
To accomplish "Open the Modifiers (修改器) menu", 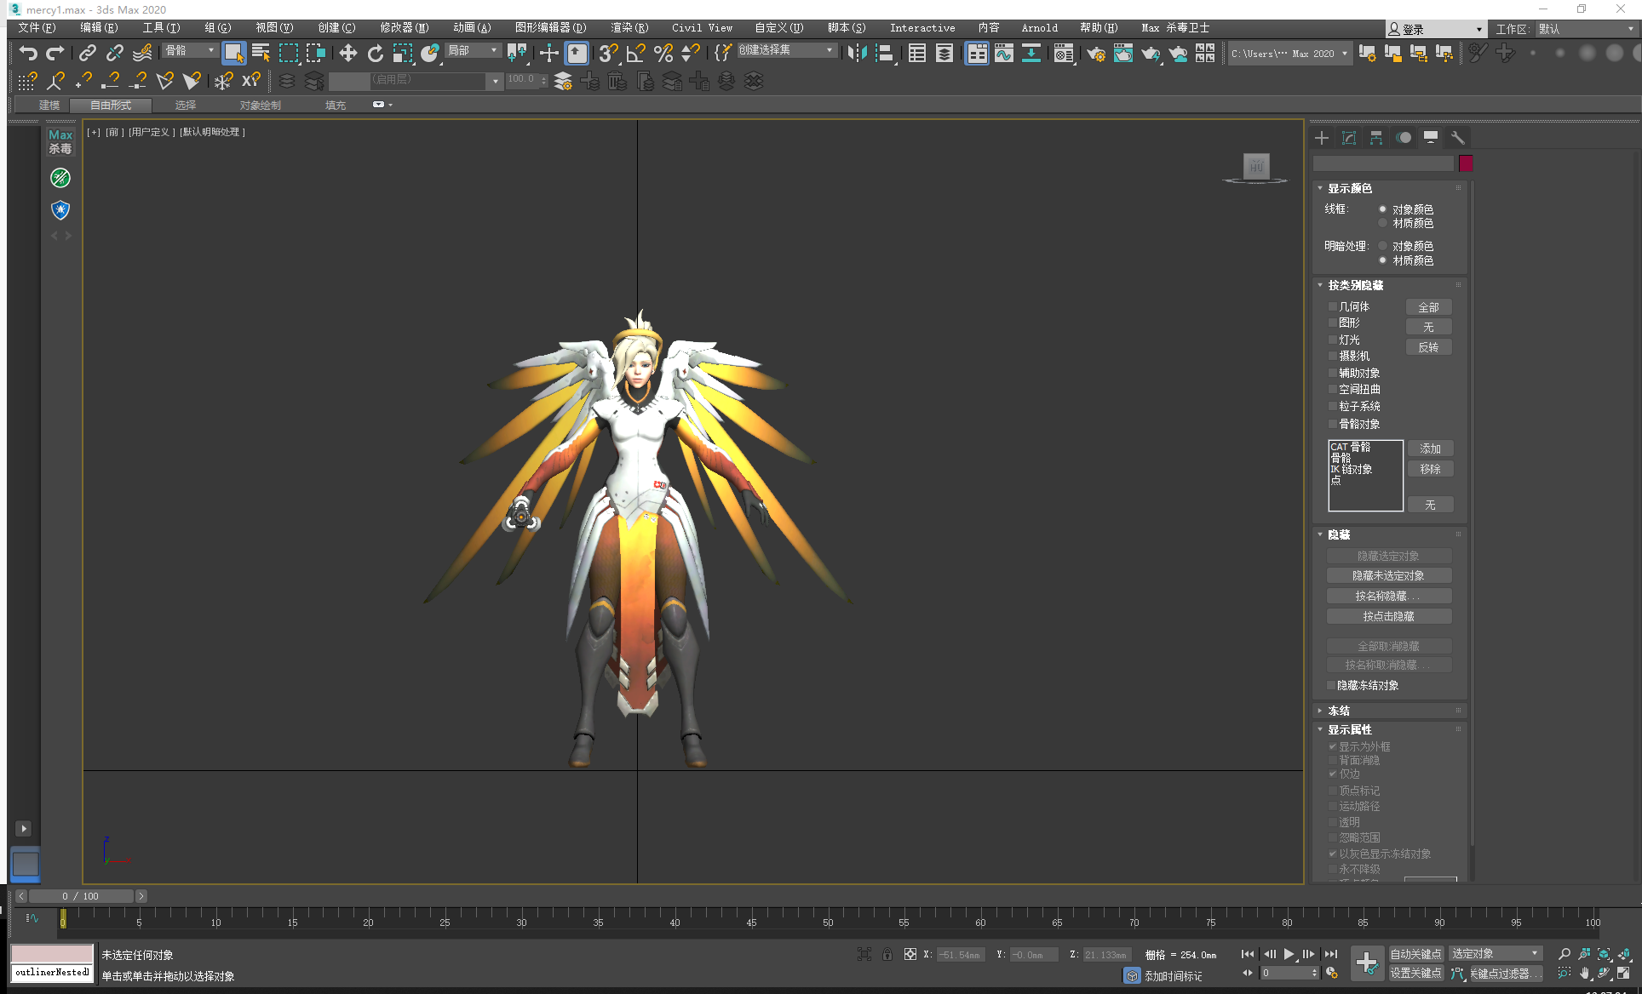I will coord(404,28).
